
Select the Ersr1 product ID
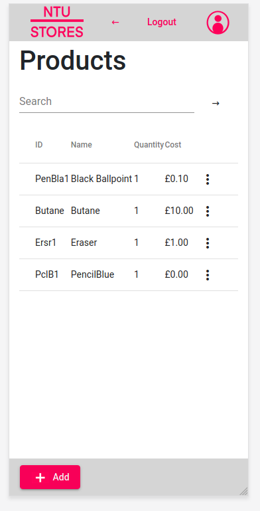46,243
